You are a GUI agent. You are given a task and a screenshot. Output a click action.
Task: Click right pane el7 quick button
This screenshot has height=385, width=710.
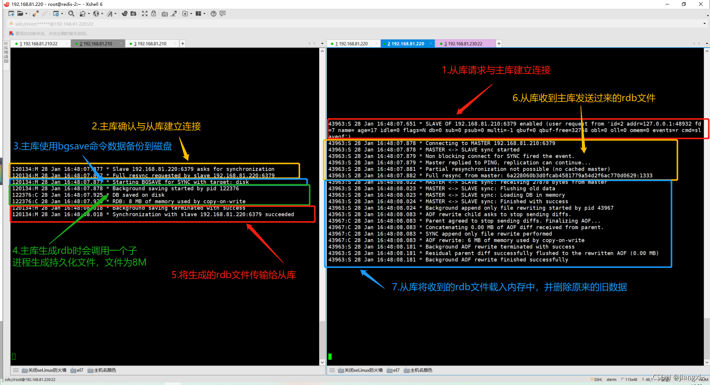point(393,370)
